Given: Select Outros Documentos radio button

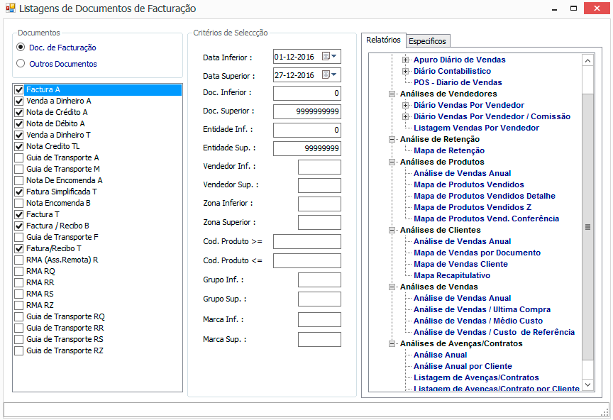Looking at the screenshot, I should [x=21, y=63].
